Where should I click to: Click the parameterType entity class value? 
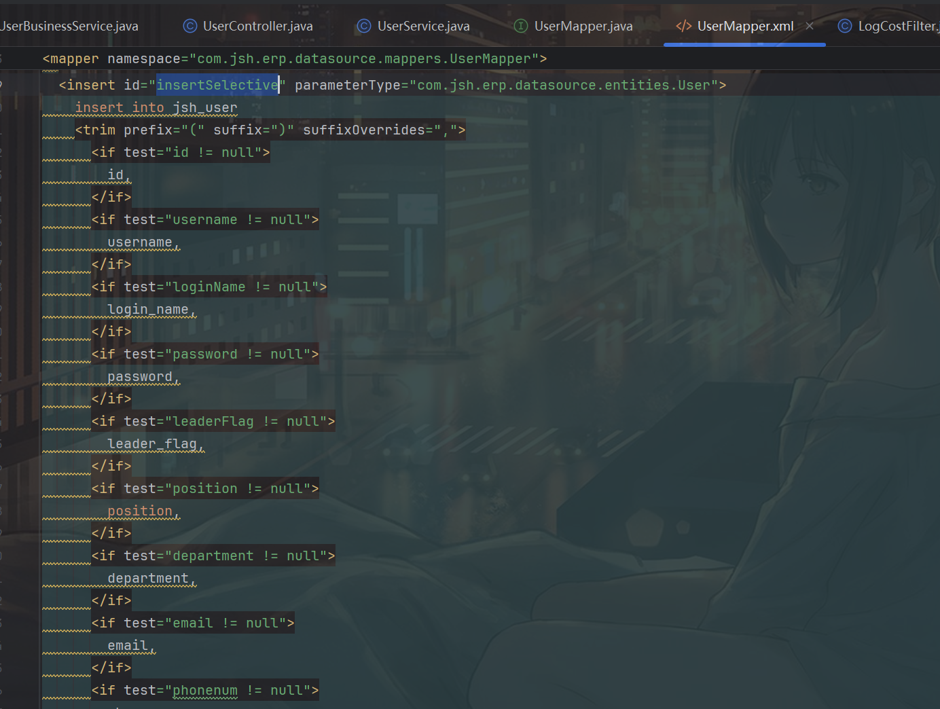563,85
